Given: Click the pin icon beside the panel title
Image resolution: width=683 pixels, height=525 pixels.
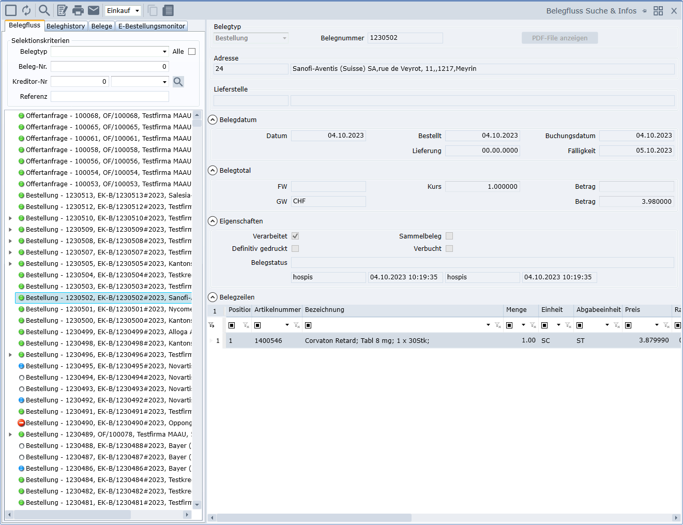Looking at the screenshot, I should (644, 11).
